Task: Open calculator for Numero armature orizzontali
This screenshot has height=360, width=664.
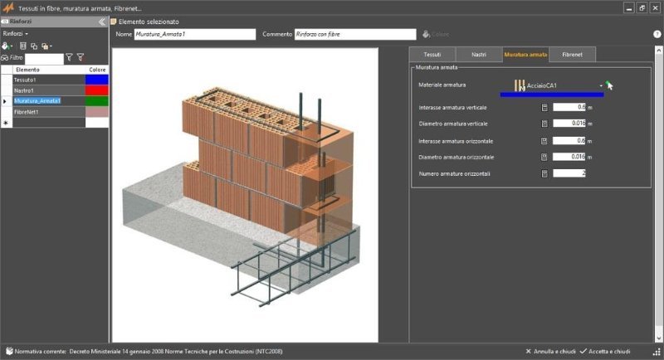Action: click(x=544, y=173)
